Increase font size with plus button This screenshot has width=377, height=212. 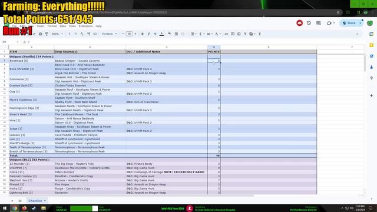point(135,34)
